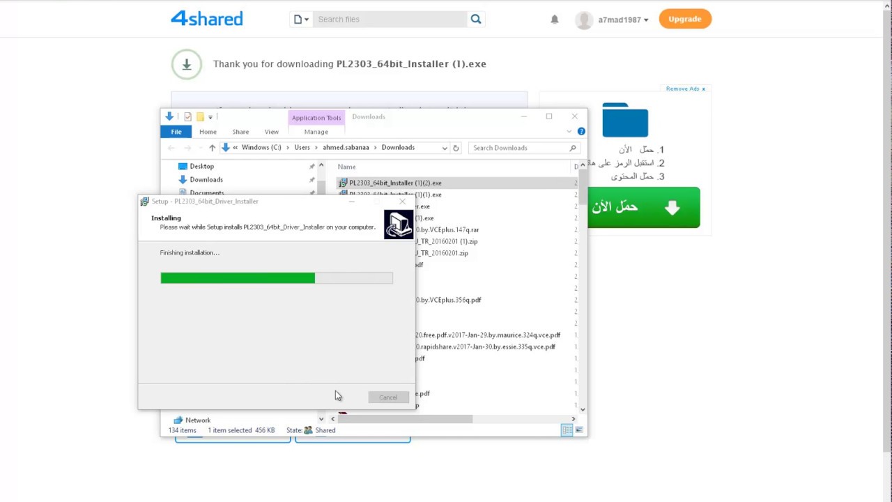
Task: Click the Setup dialog title bar icon
Action: click(x=144, y=201)
